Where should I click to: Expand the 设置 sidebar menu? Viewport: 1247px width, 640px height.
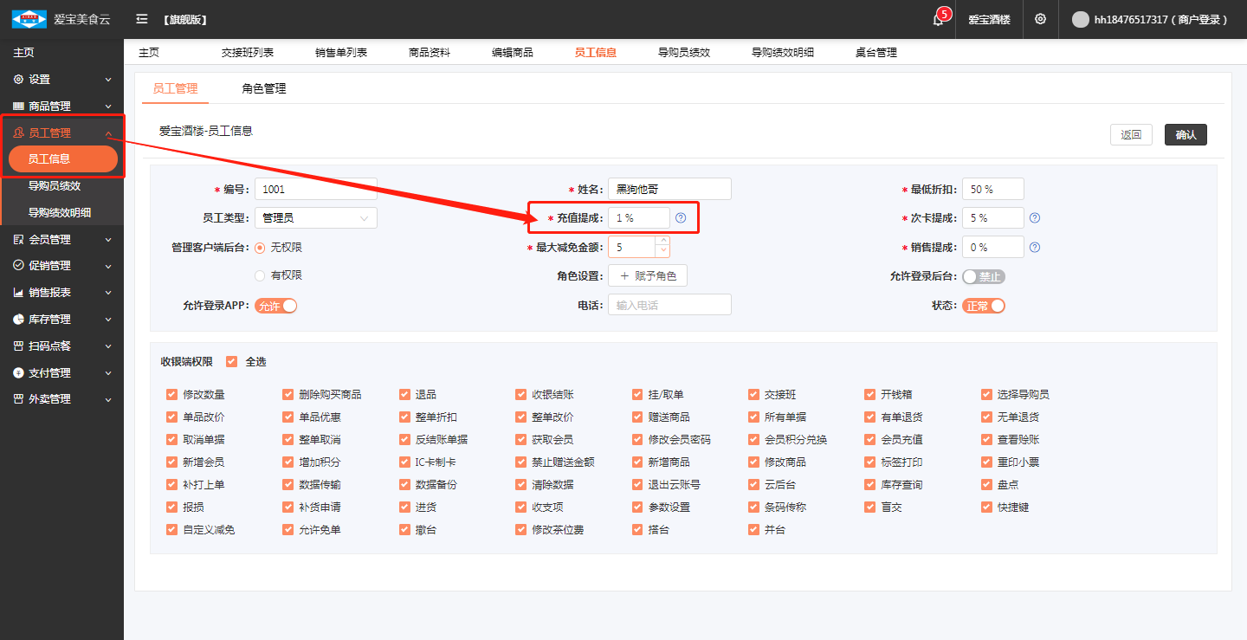point(108,80)
